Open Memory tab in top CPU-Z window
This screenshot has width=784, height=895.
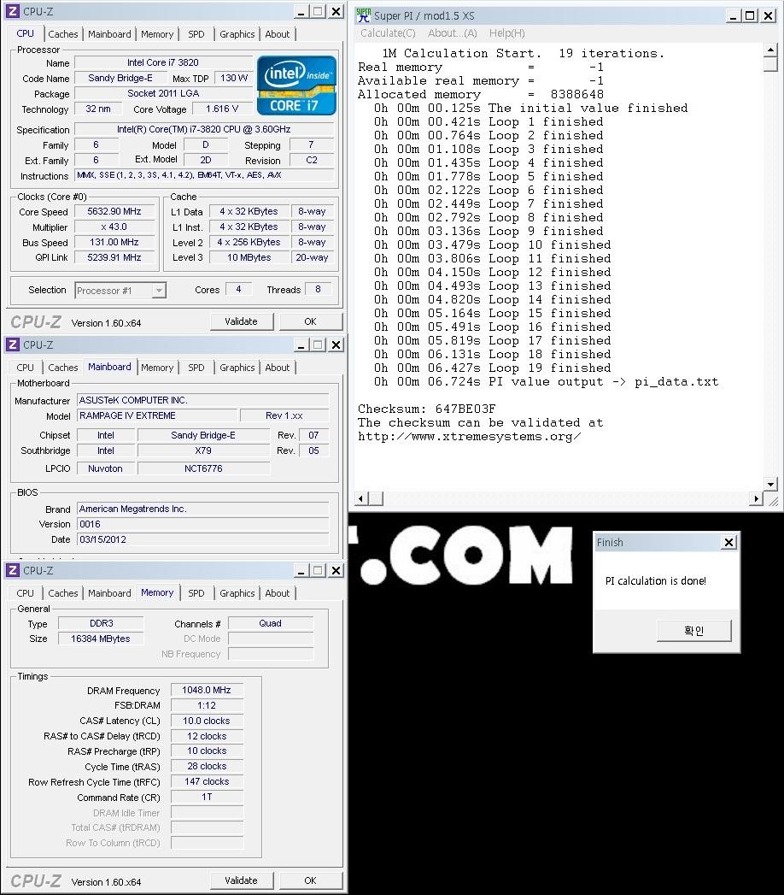[157, 34]
